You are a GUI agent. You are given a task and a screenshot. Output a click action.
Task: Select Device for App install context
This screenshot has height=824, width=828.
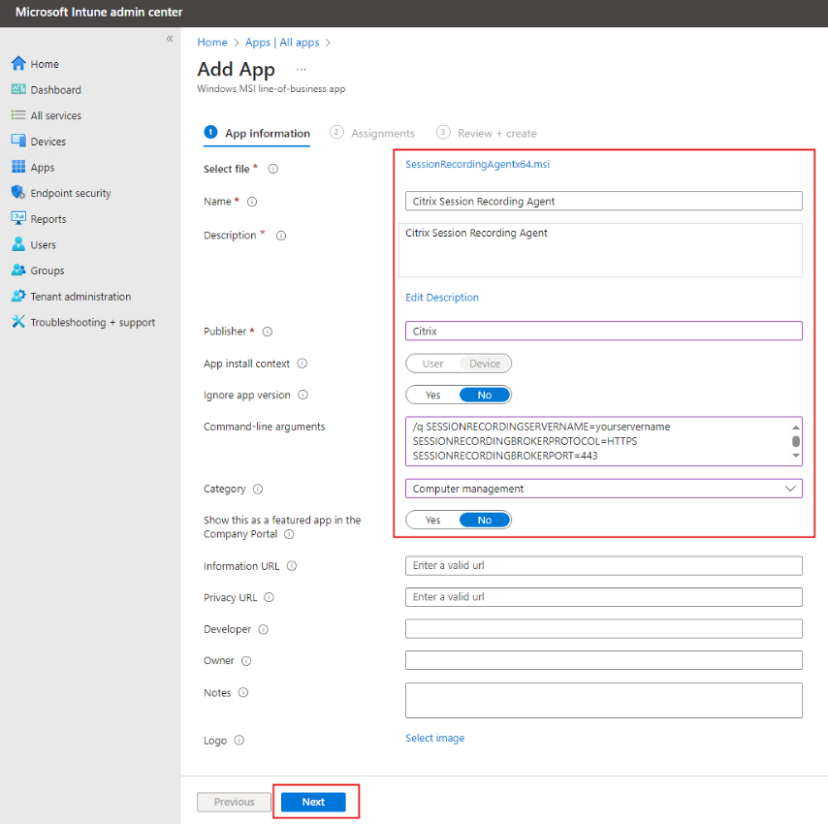coord(484,364)
